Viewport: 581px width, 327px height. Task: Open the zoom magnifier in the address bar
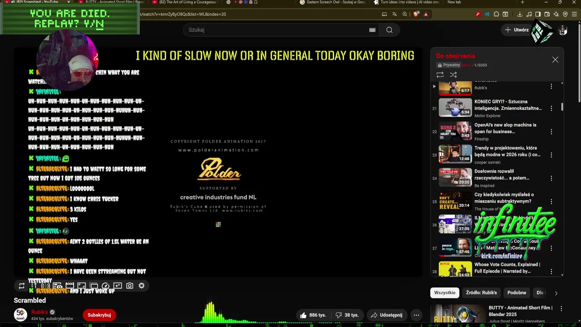pyautogui.click(x=405, y=14)
